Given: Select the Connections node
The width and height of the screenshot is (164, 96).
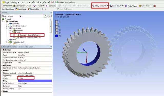Looking at the screenshot, I should tap(17, 28).
